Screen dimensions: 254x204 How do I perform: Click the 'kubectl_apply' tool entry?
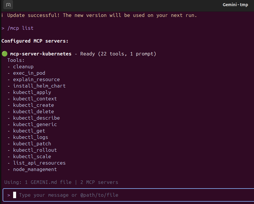(32, 92)
